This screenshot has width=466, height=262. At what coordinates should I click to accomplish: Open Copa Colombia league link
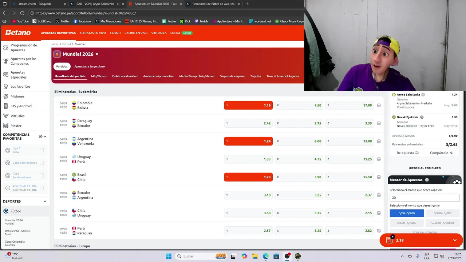(15, 242)
